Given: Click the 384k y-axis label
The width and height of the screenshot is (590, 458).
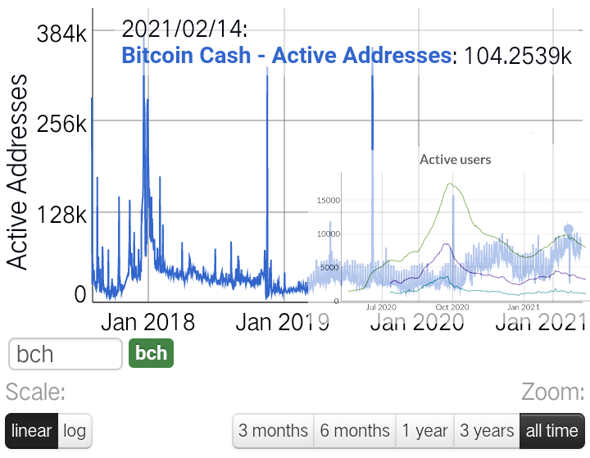Looking at the screenshot, I should [61, 34].
